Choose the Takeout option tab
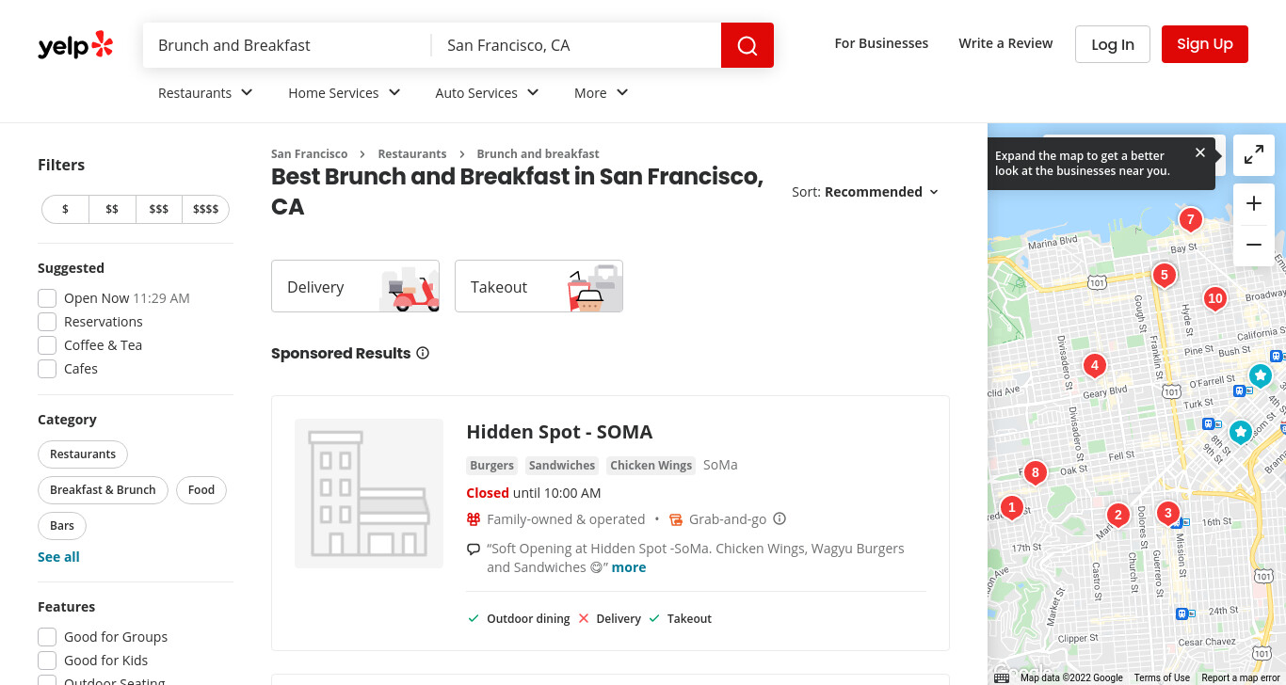 coord(539,286)
